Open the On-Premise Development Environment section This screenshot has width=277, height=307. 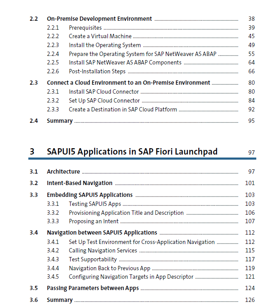tap(99, 19)
